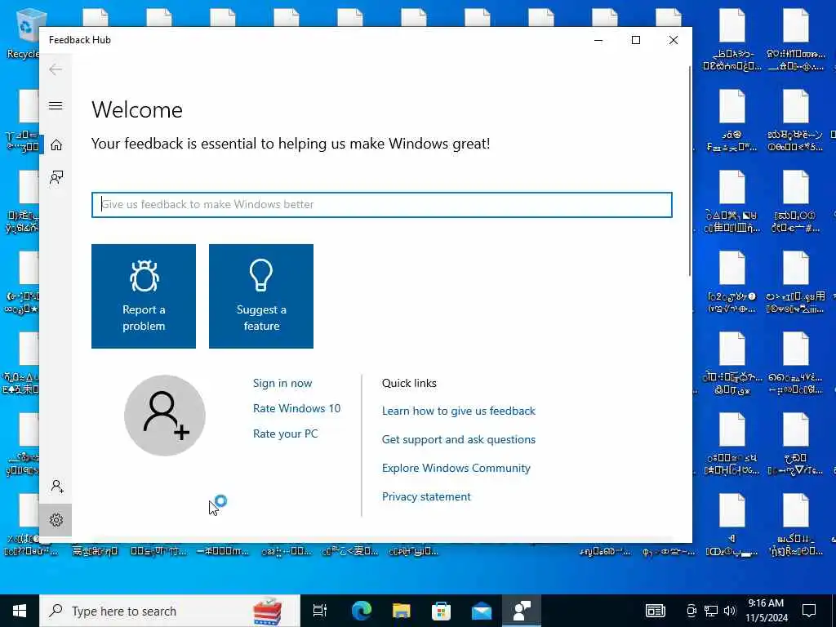Screen dimensions: 836x627
Task: Select the Recycle Bin desktop icon
Action: [24, 33]
